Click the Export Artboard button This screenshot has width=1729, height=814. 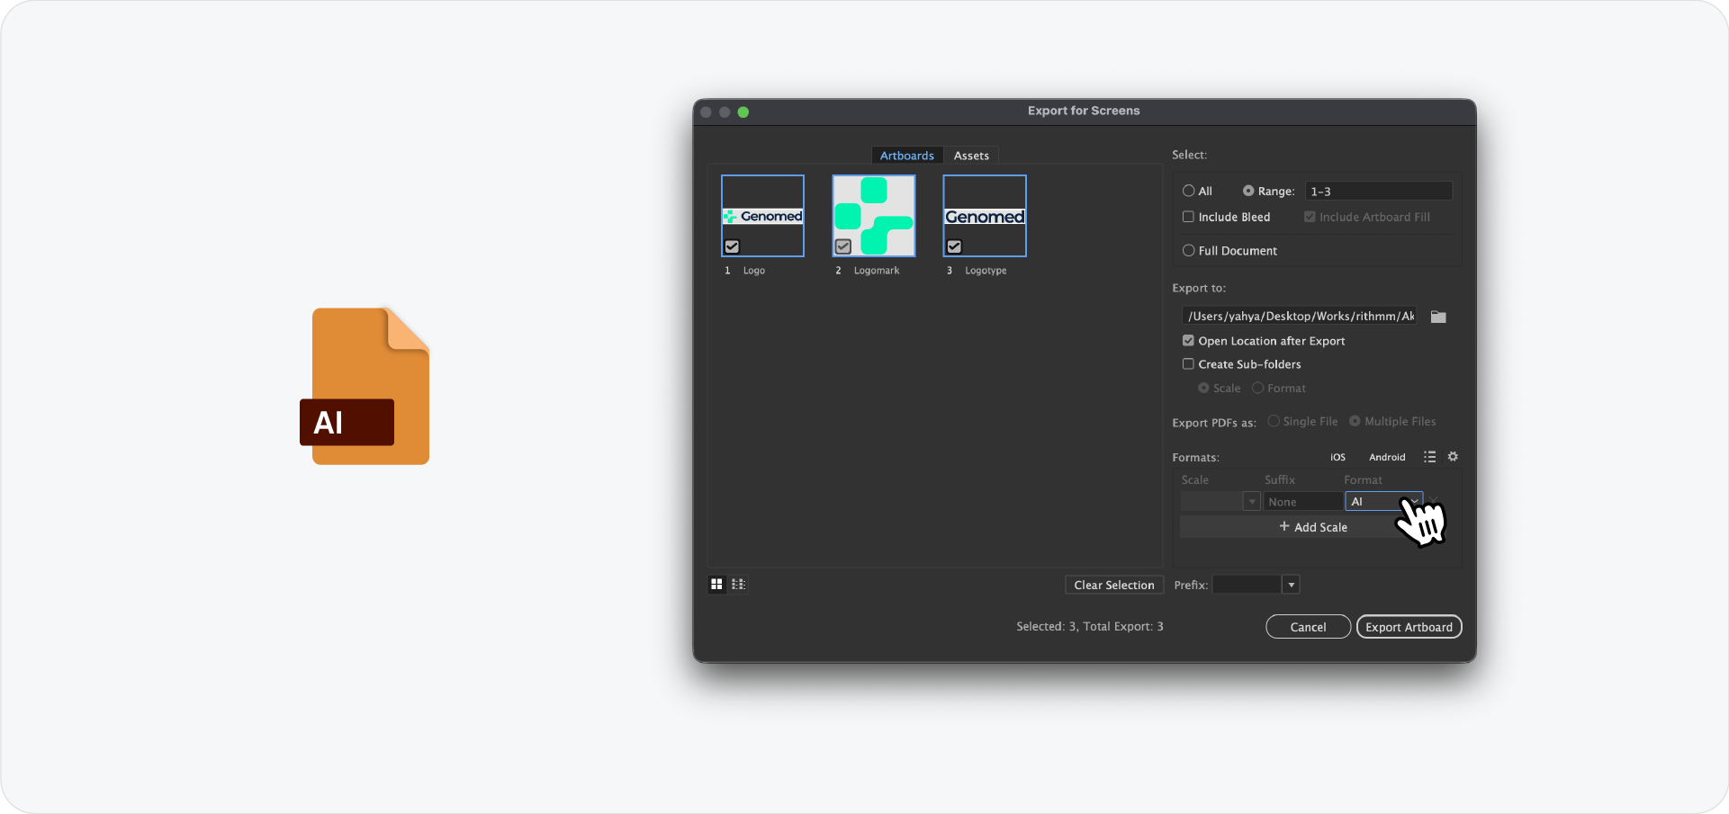[1409, 626]
